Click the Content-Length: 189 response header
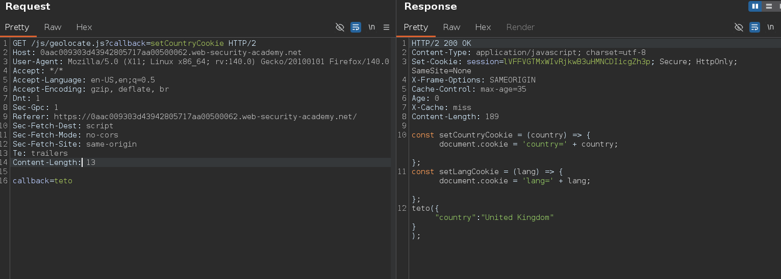Image resolution: width=781 pixels, height=279 pixels. click(x=455, y=117)
